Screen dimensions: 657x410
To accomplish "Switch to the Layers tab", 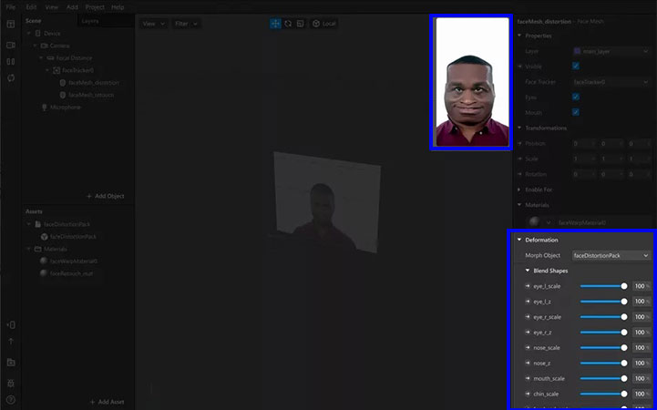I will (90, 21).
